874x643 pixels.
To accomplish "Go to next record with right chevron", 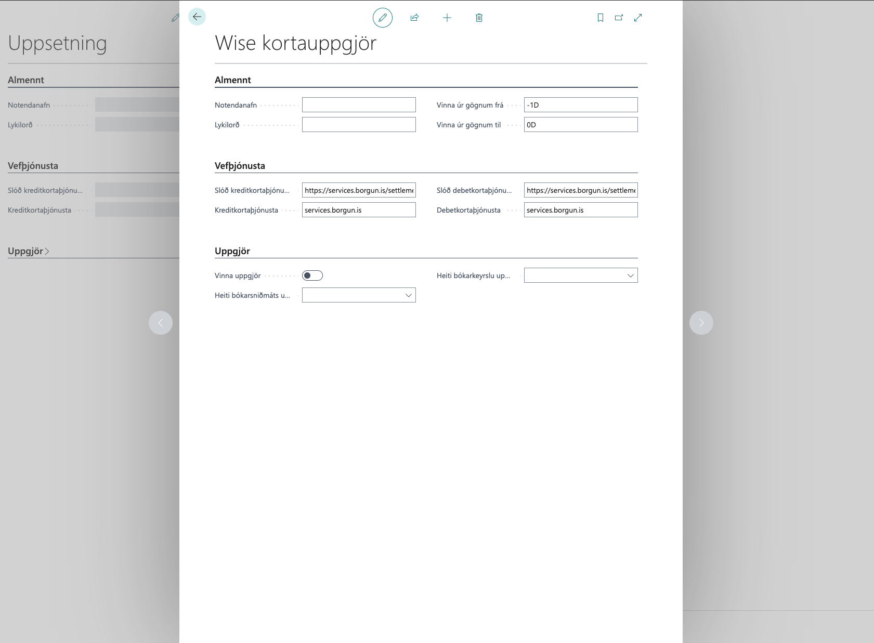I will tap(701, 323).
